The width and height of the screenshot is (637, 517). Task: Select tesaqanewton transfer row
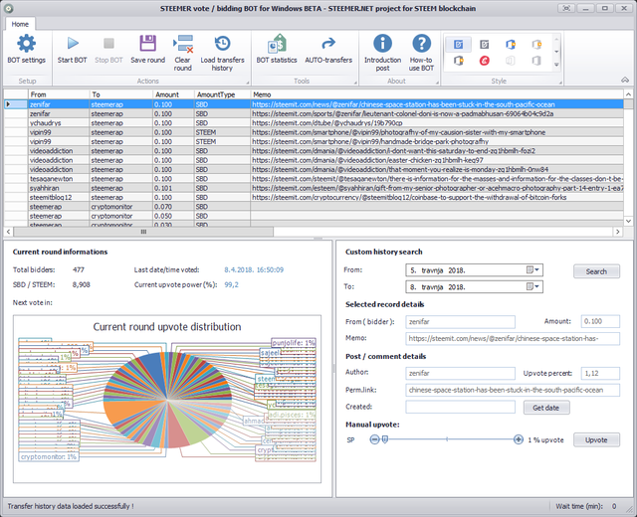tap(315, 179)
